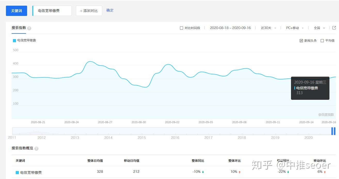The image size is (339, 179).
Task: Click the blue square in the table row
Action: [x=17, y=173]
